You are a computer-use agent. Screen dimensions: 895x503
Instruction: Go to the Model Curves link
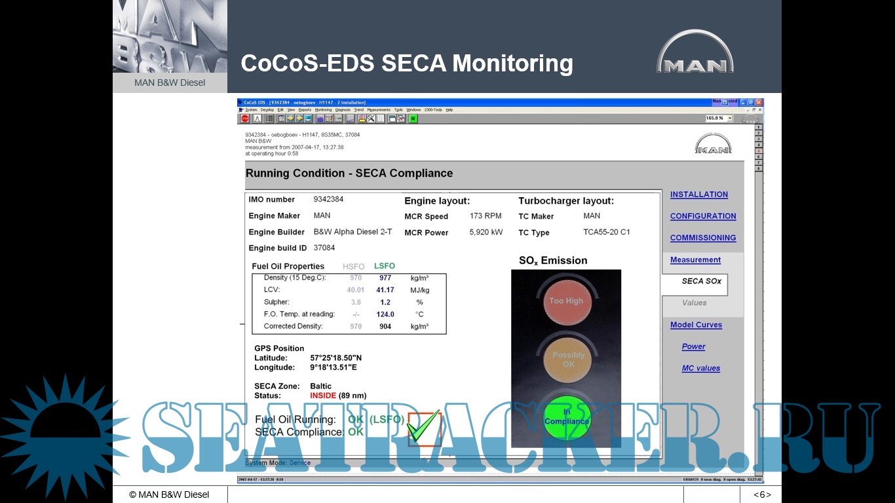point(696,325)
